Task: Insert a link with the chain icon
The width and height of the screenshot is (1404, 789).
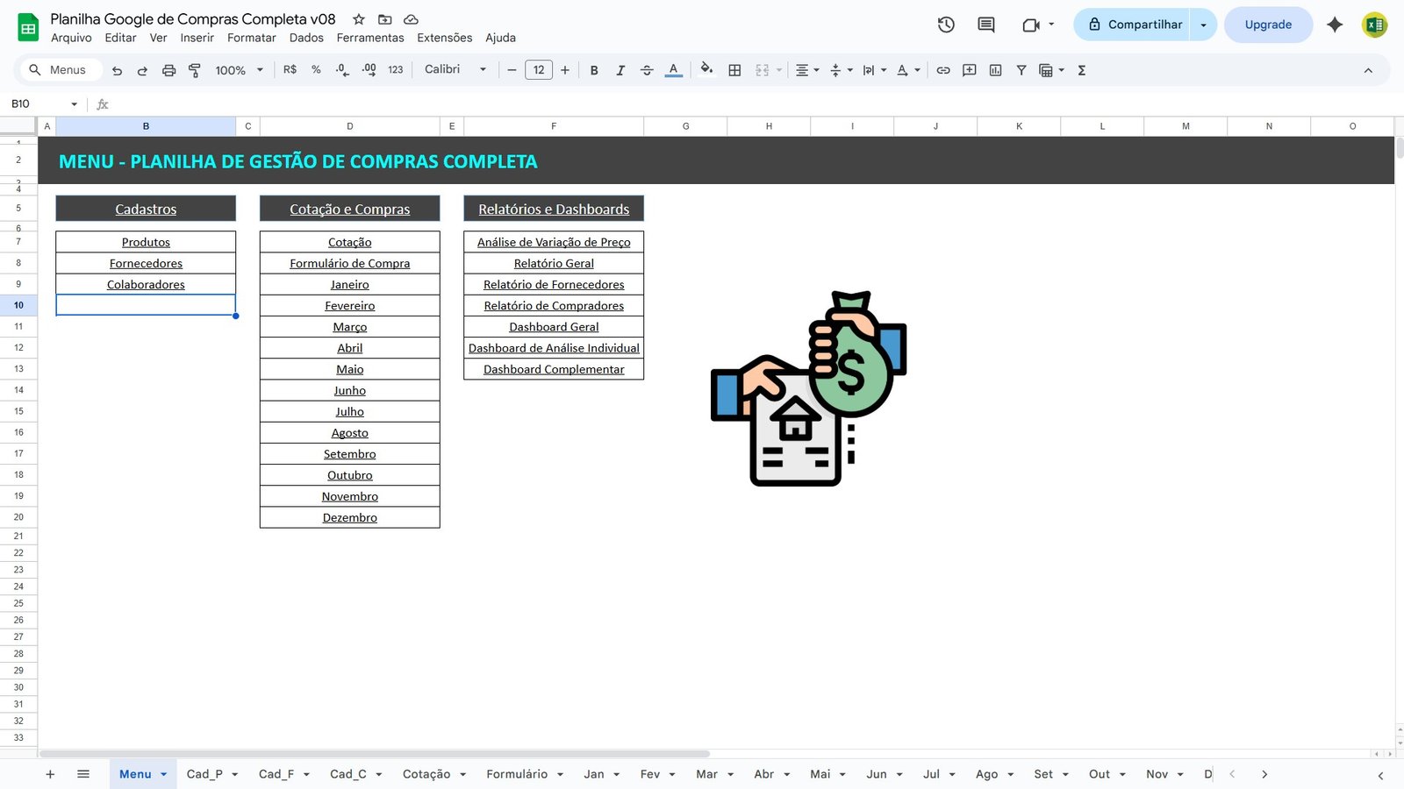Action: coord(943,70)
